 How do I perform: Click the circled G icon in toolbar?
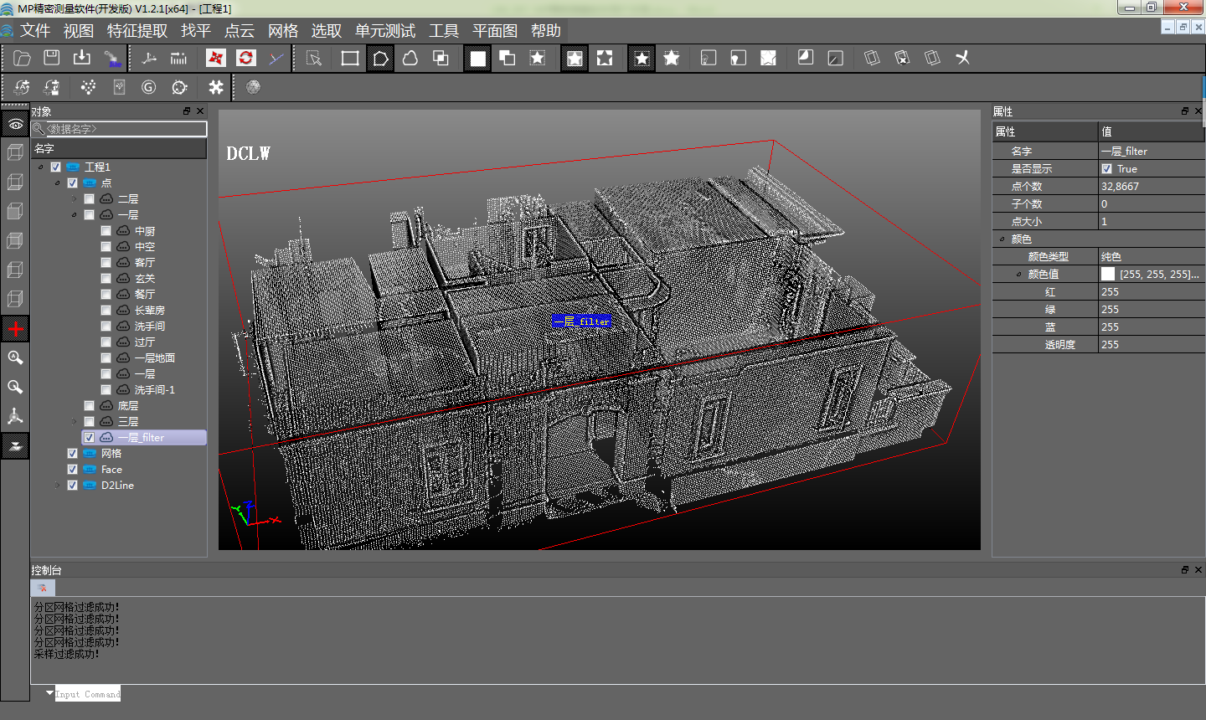tap(149, 87)
